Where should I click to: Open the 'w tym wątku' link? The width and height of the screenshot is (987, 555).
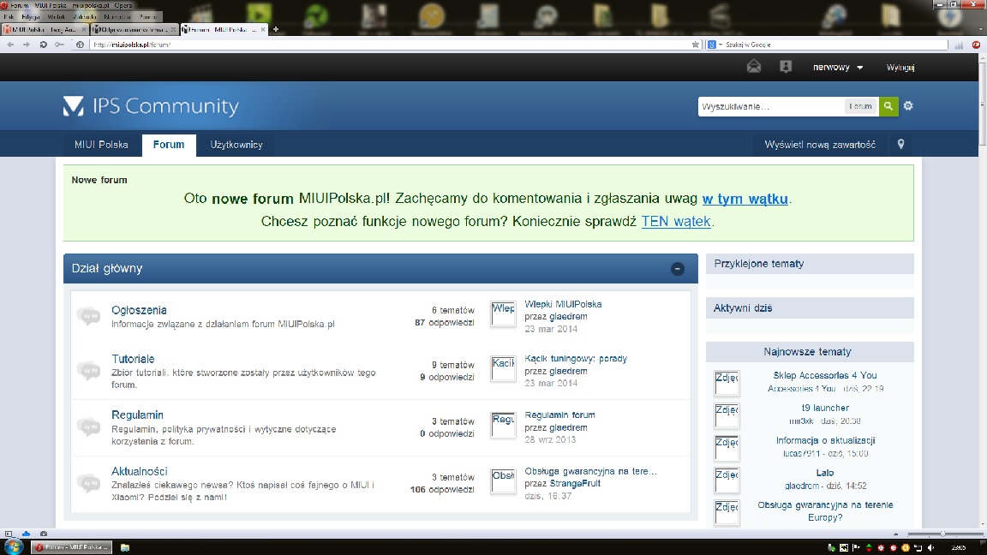(745, 199)
